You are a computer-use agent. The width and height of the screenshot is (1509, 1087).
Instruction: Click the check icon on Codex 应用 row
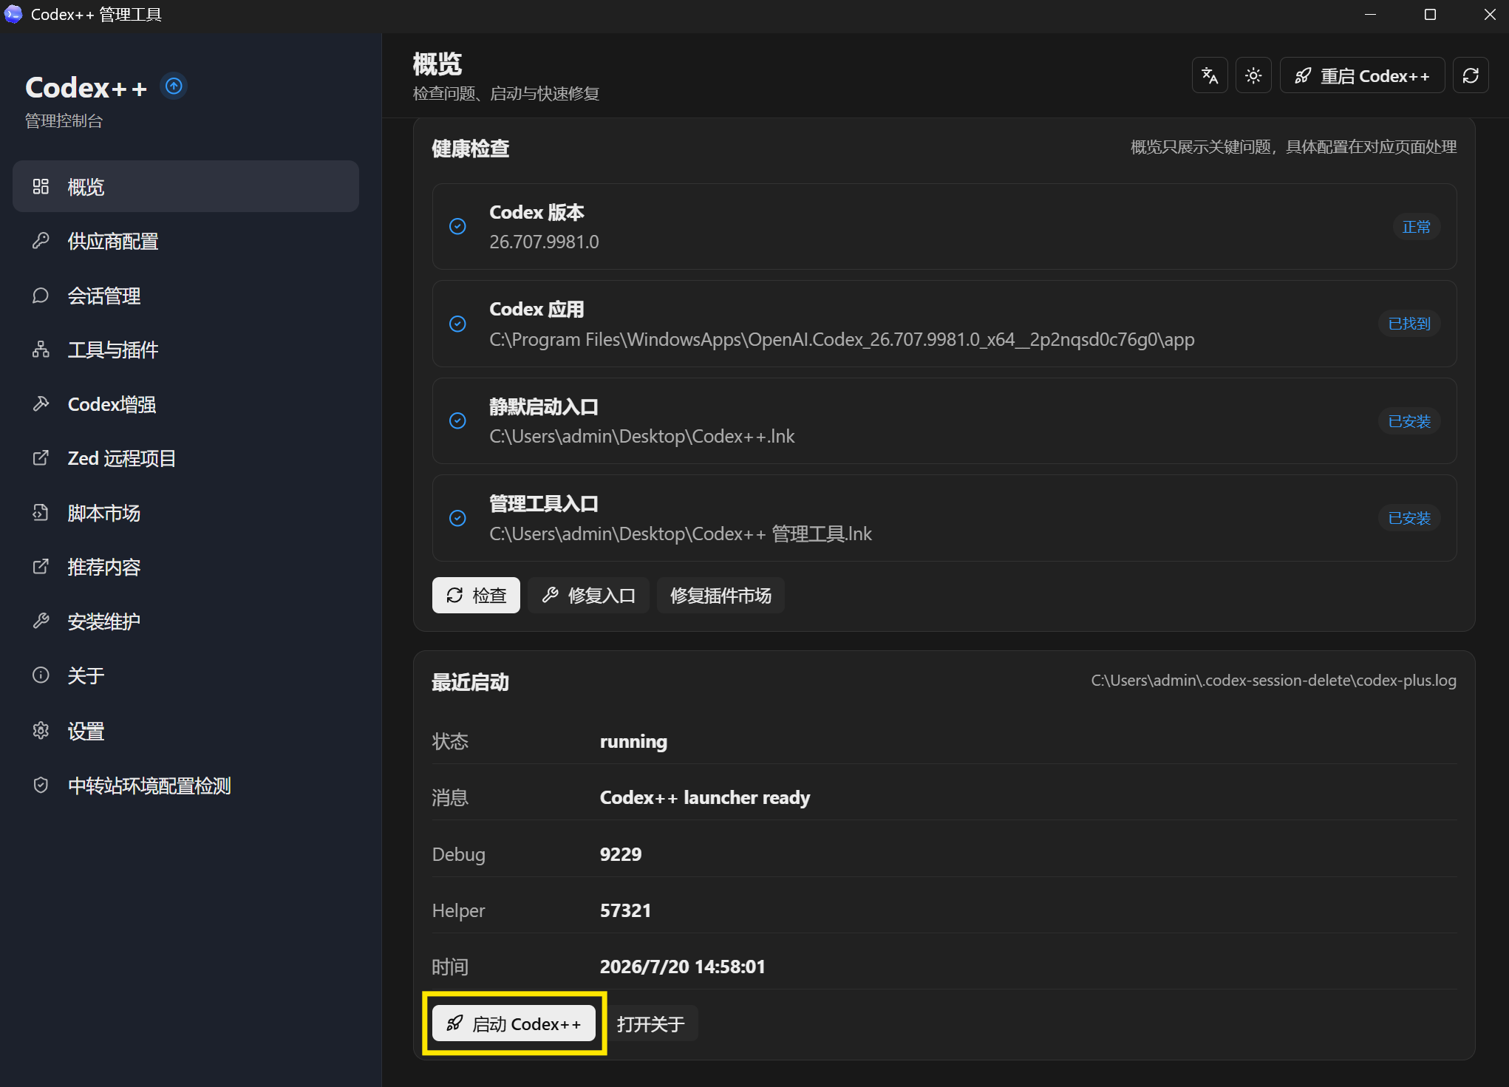(x=457, y=324)
